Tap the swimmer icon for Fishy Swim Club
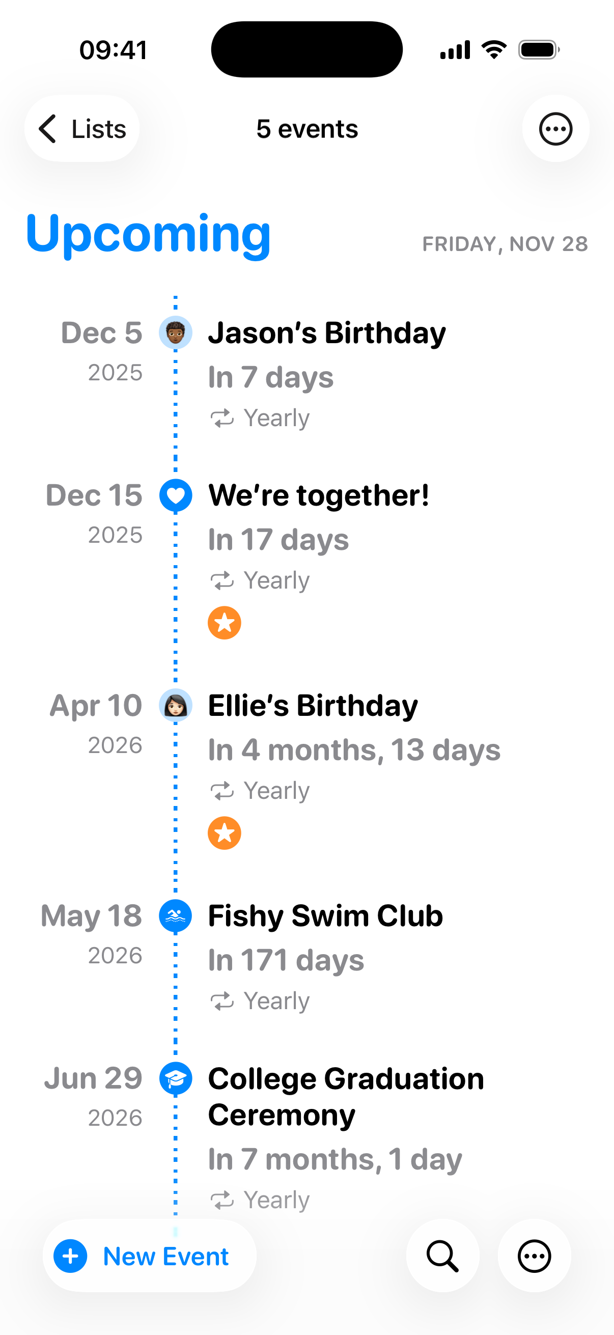The height and width of the screenshot is (1335, 614). point(176,916)
